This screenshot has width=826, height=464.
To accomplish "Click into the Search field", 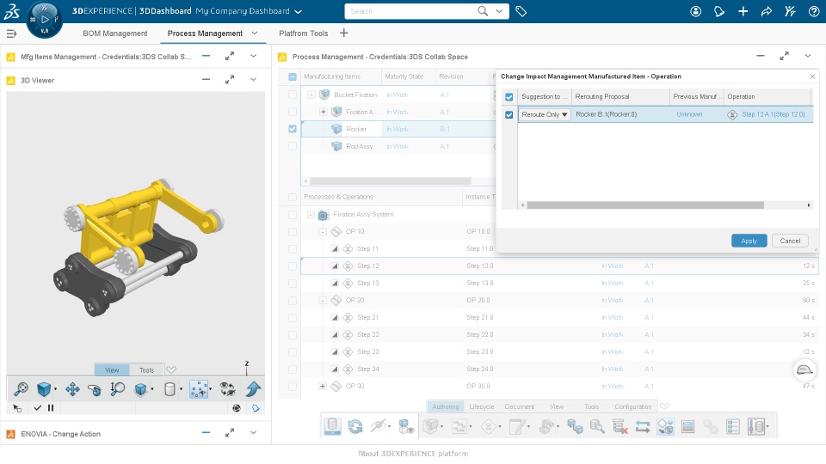I will (411, 11).
